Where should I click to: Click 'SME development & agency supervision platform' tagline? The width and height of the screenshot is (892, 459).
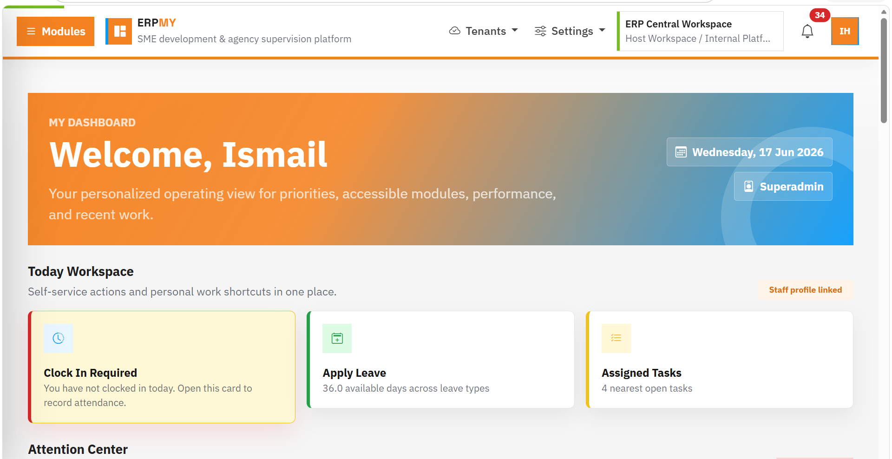[x=244, y=39]
